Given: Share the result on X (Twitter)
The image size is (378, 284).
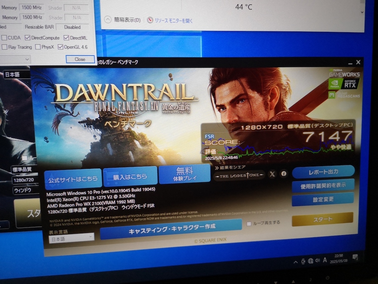Looking at the screenshot, I should pyautogui.click(x=272, y=174).
